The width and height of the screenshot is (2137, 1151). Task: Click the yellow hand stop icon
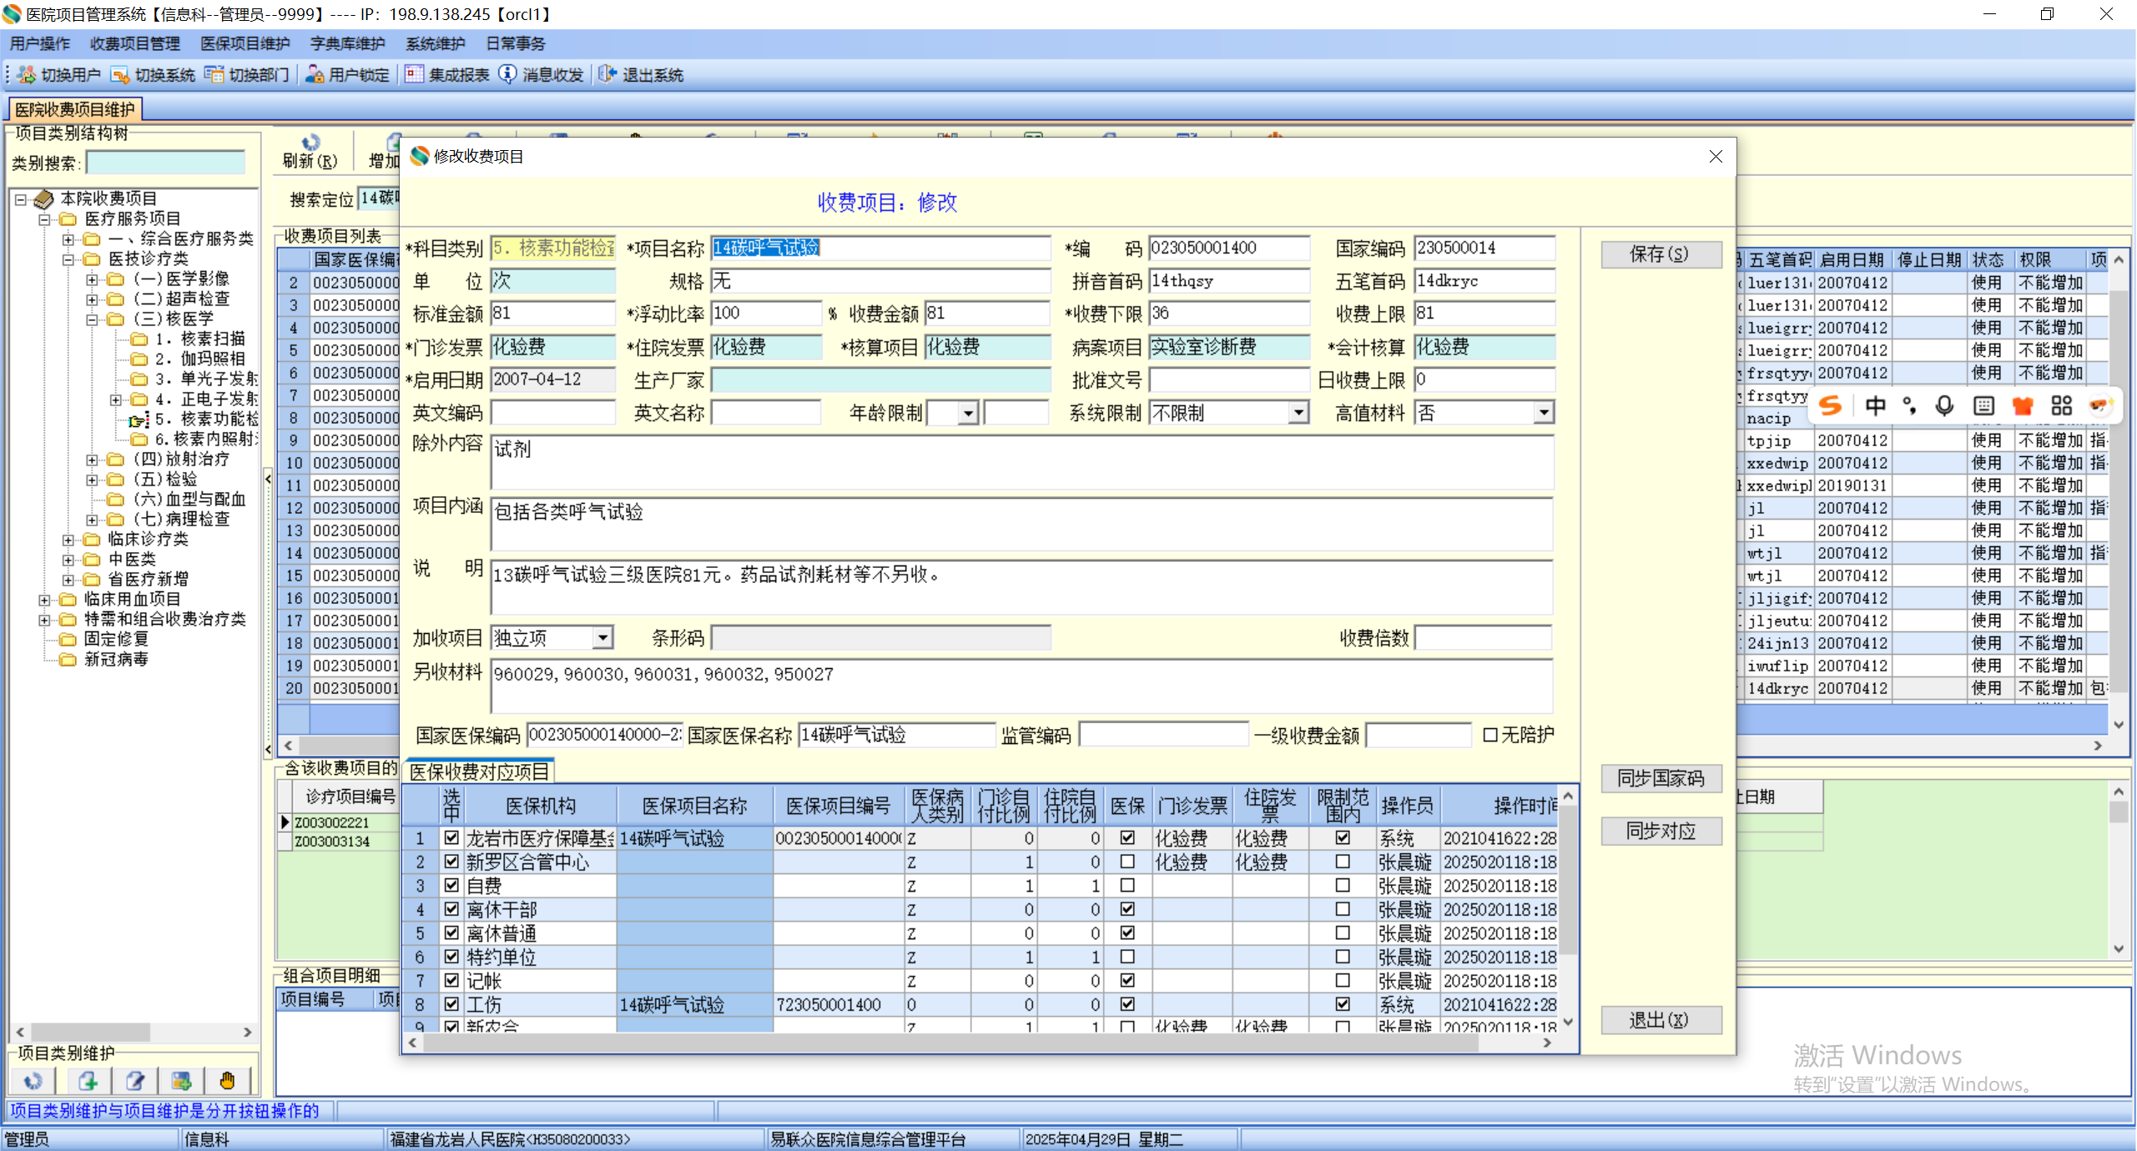[227, 1081]
